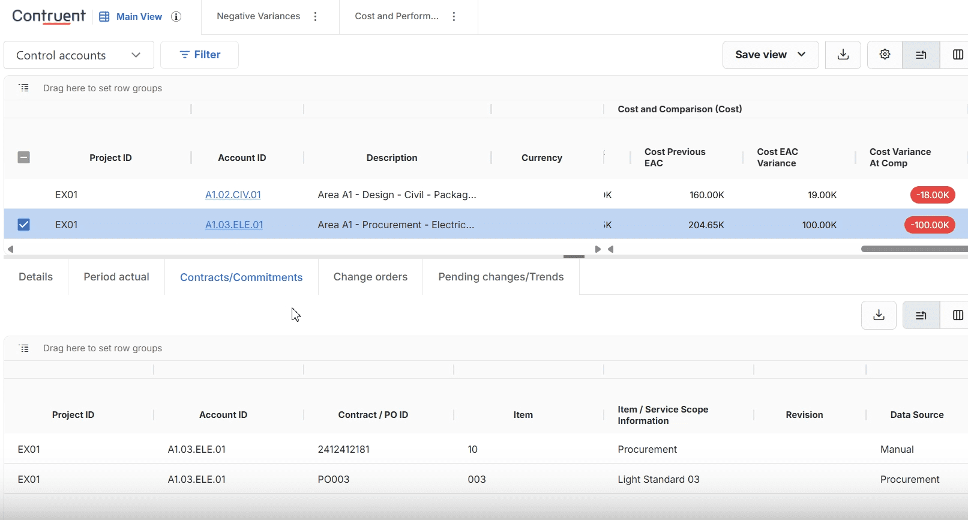This screenshot has height=520, width=968.
Task: Toggle text wrap icon in top toolbar
Action: pos(921,55)
